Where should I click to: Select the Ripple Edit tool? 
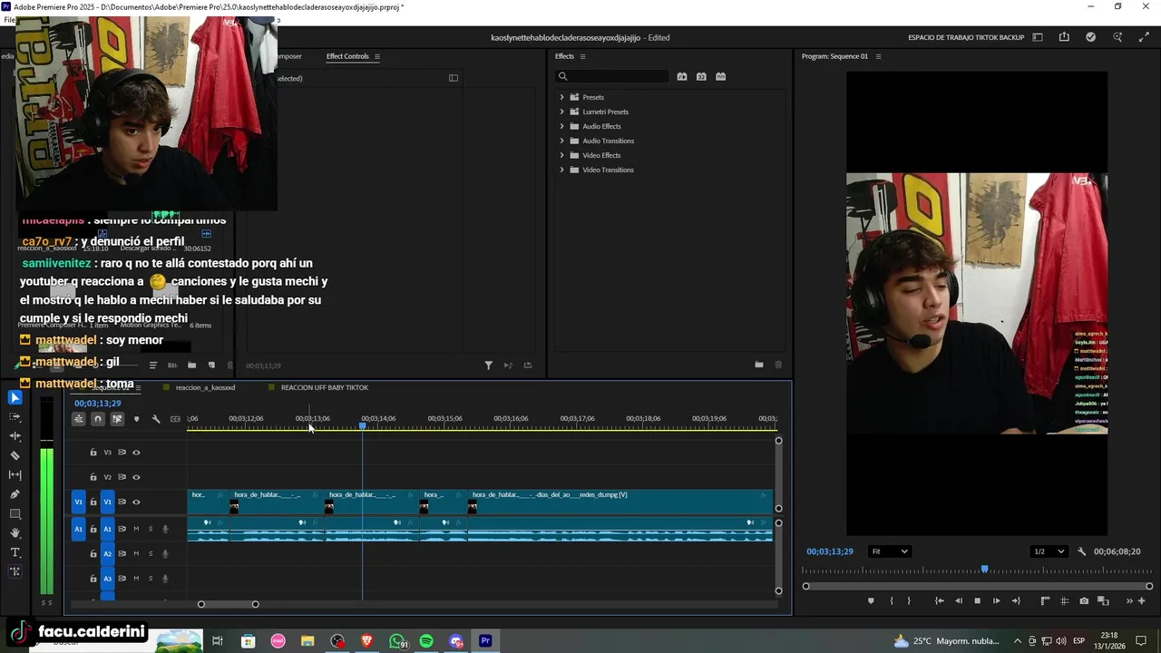click(15, 436)
